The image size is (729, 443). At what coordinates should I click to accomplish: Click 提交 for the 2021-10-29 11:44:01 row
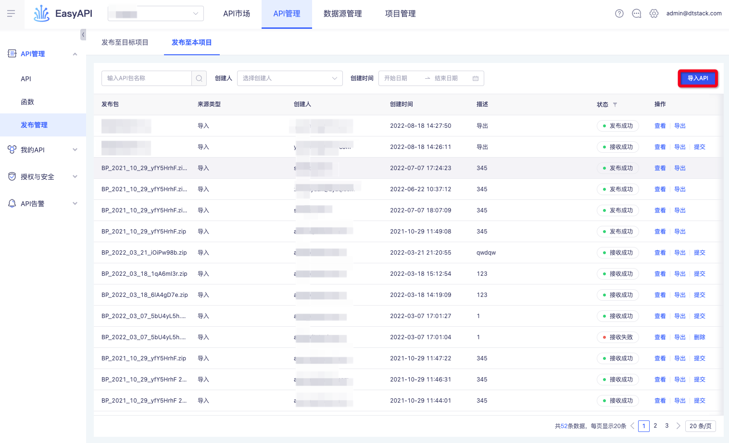700,401
